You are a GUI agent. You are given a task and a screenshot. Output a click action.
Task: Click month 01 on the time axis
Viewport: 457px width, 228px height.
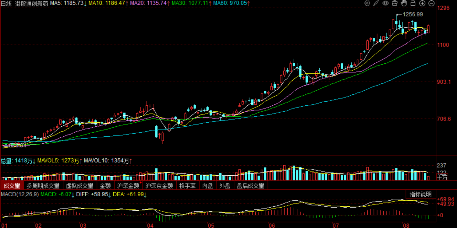[x=4, y=225]
